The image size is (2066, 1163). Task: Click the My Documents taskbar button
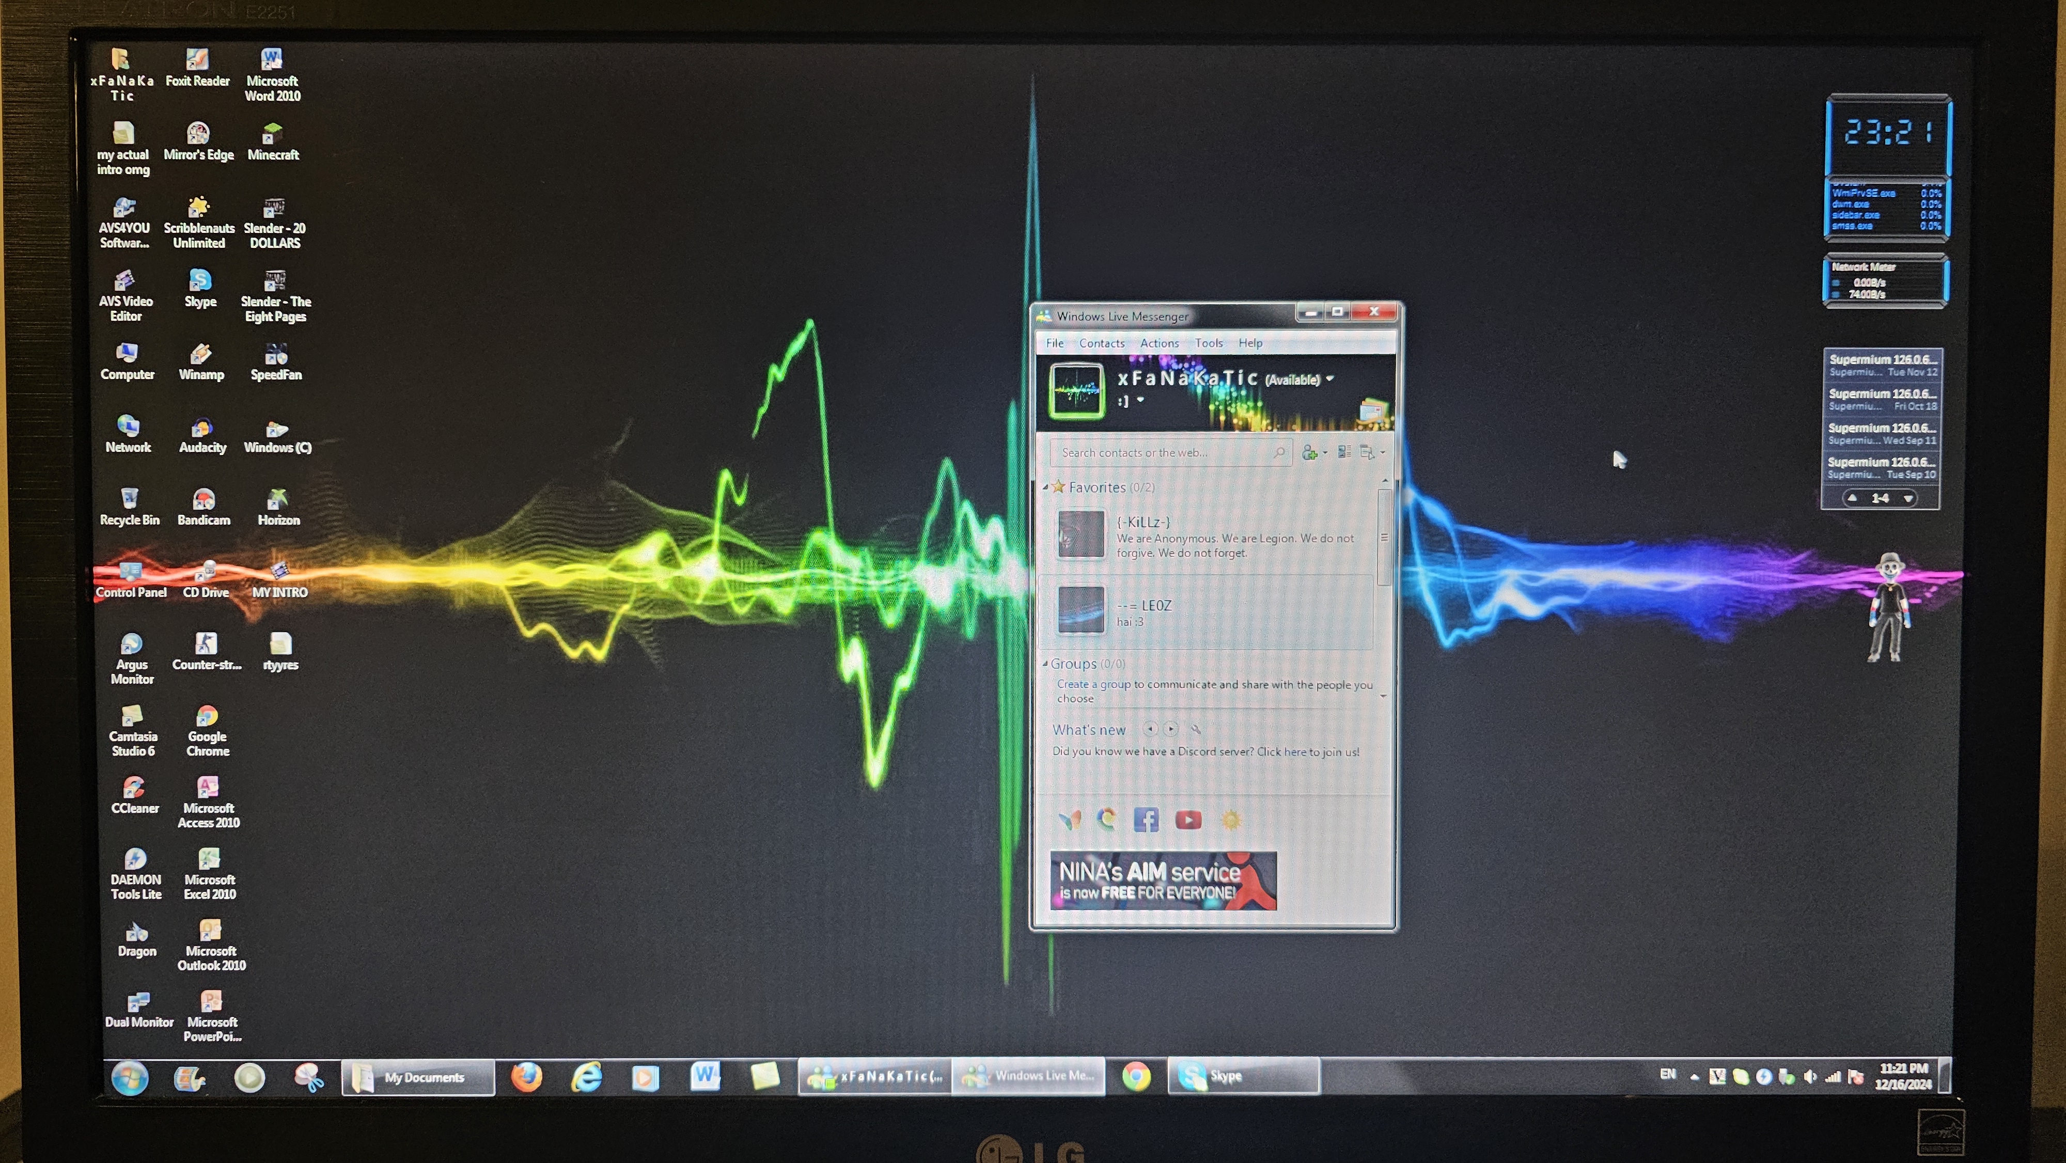[x=418, y=1077]
